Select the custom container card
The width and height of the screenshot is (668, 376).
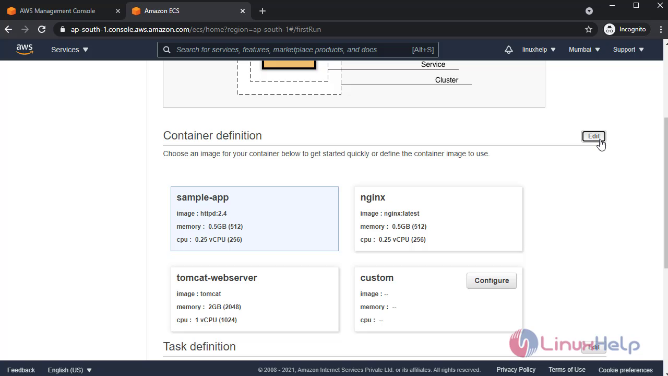tap(438, 299)
